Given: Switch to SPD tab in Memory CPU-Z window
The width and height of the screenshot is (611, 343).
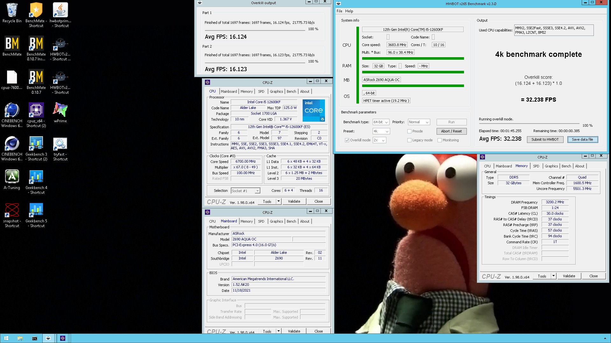Looking at the screenshot, I should [x=536, y=166].
